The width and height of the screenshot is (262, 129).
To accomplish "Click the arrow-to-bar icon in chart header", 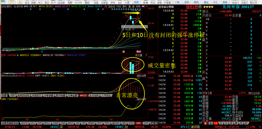I will [x=143, y=6].
